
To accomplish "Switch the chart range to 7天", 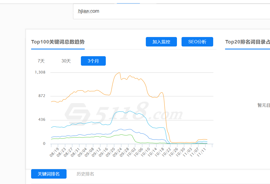I will 41,61.
